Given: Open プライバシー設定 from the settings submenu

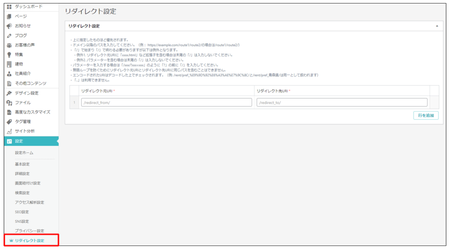Looking at the screenshot, I should coord(29,231).
